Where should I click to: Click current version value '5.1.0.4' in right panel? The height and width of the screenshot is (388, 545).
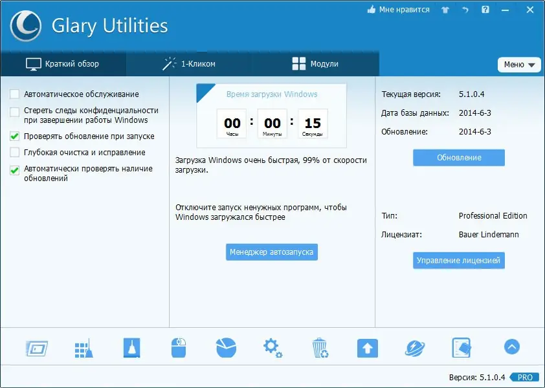(x=472, y=94)
